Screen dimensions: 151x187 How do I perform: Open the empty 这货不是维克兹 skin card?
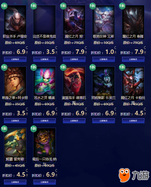point(45,22)
